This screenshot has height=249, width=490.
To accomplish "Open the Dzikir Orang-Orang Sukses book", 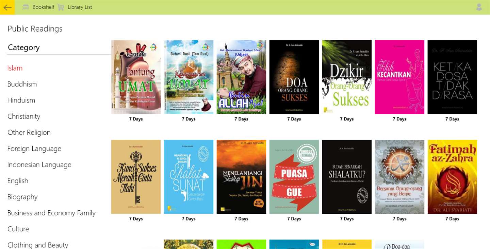I will pyautogui.click(x=347, y=77).
